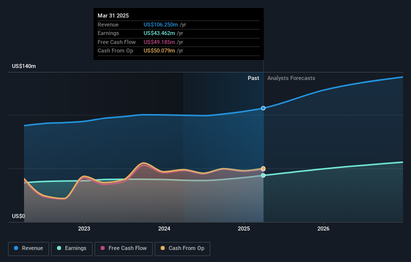Click the Mar 31 2025 tooltip date
Viewport: 411px width, 262px height.
[113, 15]
